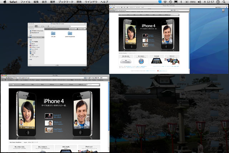Open the iPod tab on apple.com

coord(42,85)
